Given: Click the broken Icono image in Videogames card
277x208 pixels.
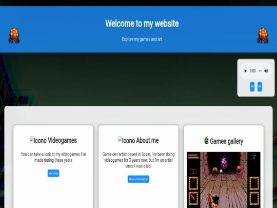Looking at the screenshot, I should click(38, 140).
